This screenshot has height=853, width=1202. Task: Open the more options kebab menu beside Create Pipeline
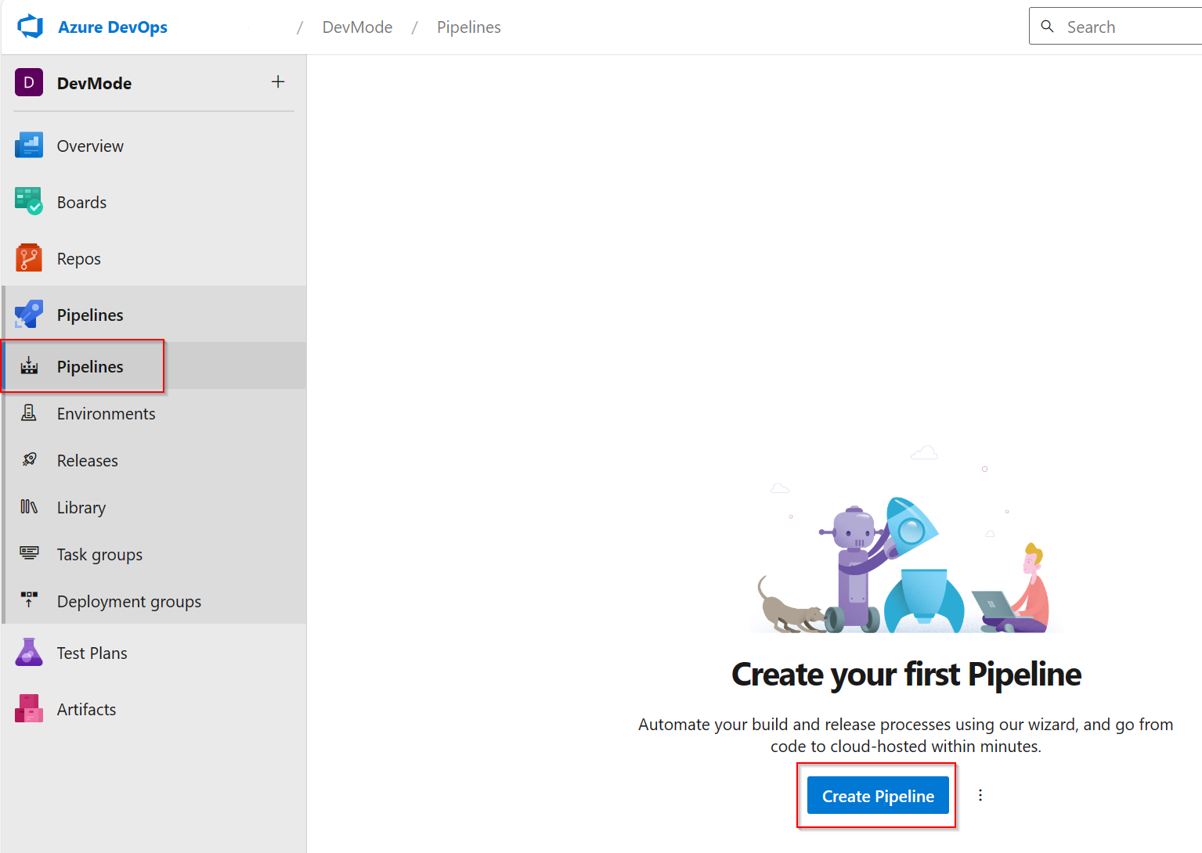(980, 795)
